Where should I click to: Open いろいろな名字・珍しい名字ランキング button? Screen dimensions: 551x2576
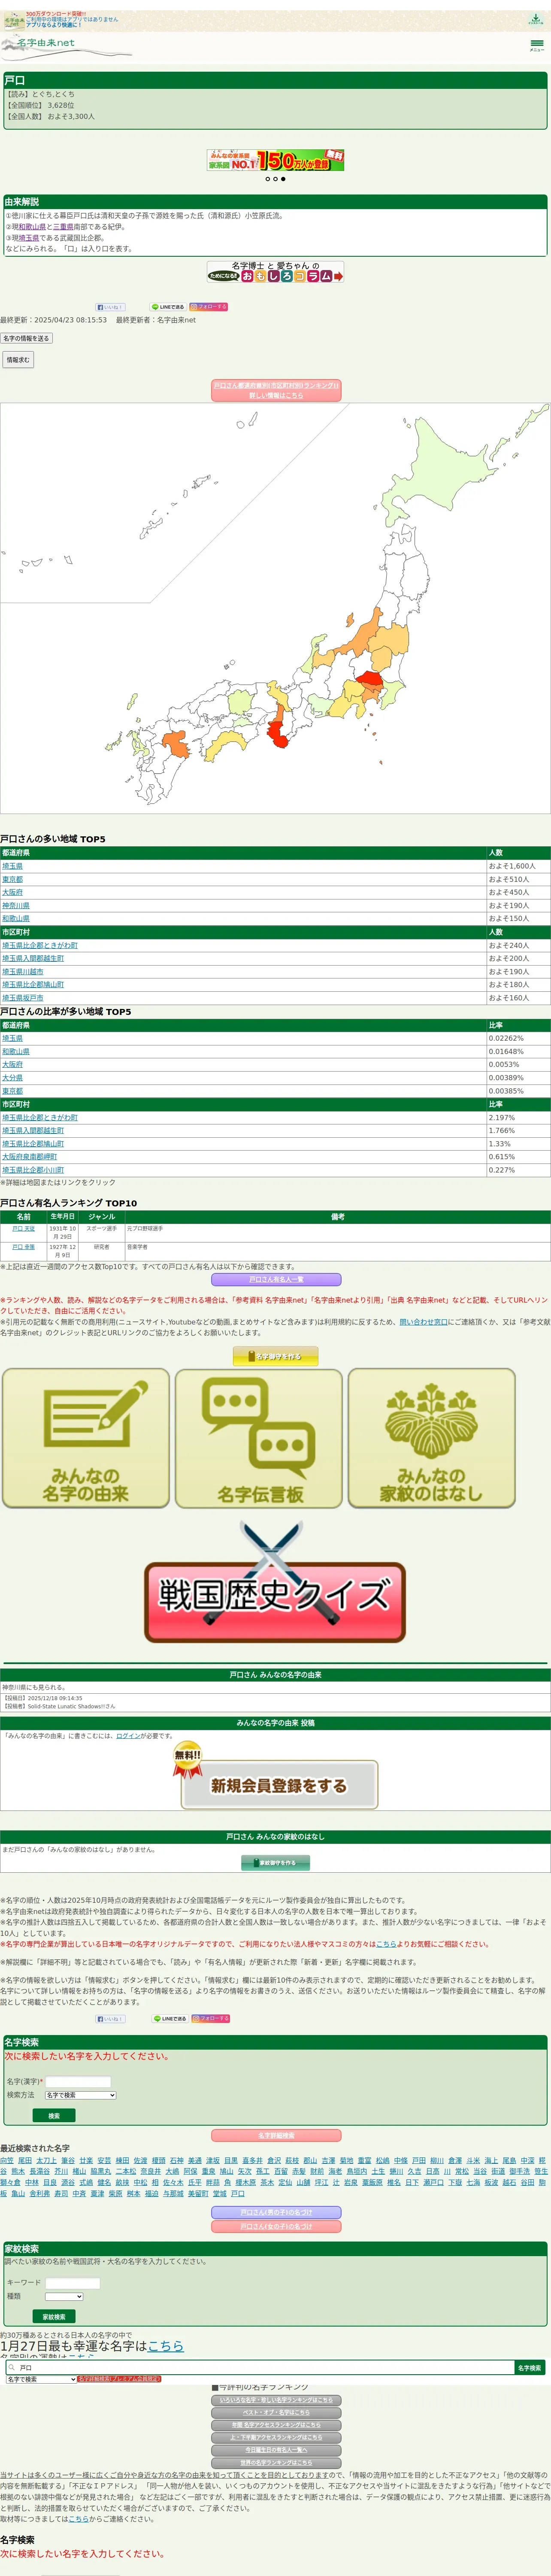pos(276,2400)
